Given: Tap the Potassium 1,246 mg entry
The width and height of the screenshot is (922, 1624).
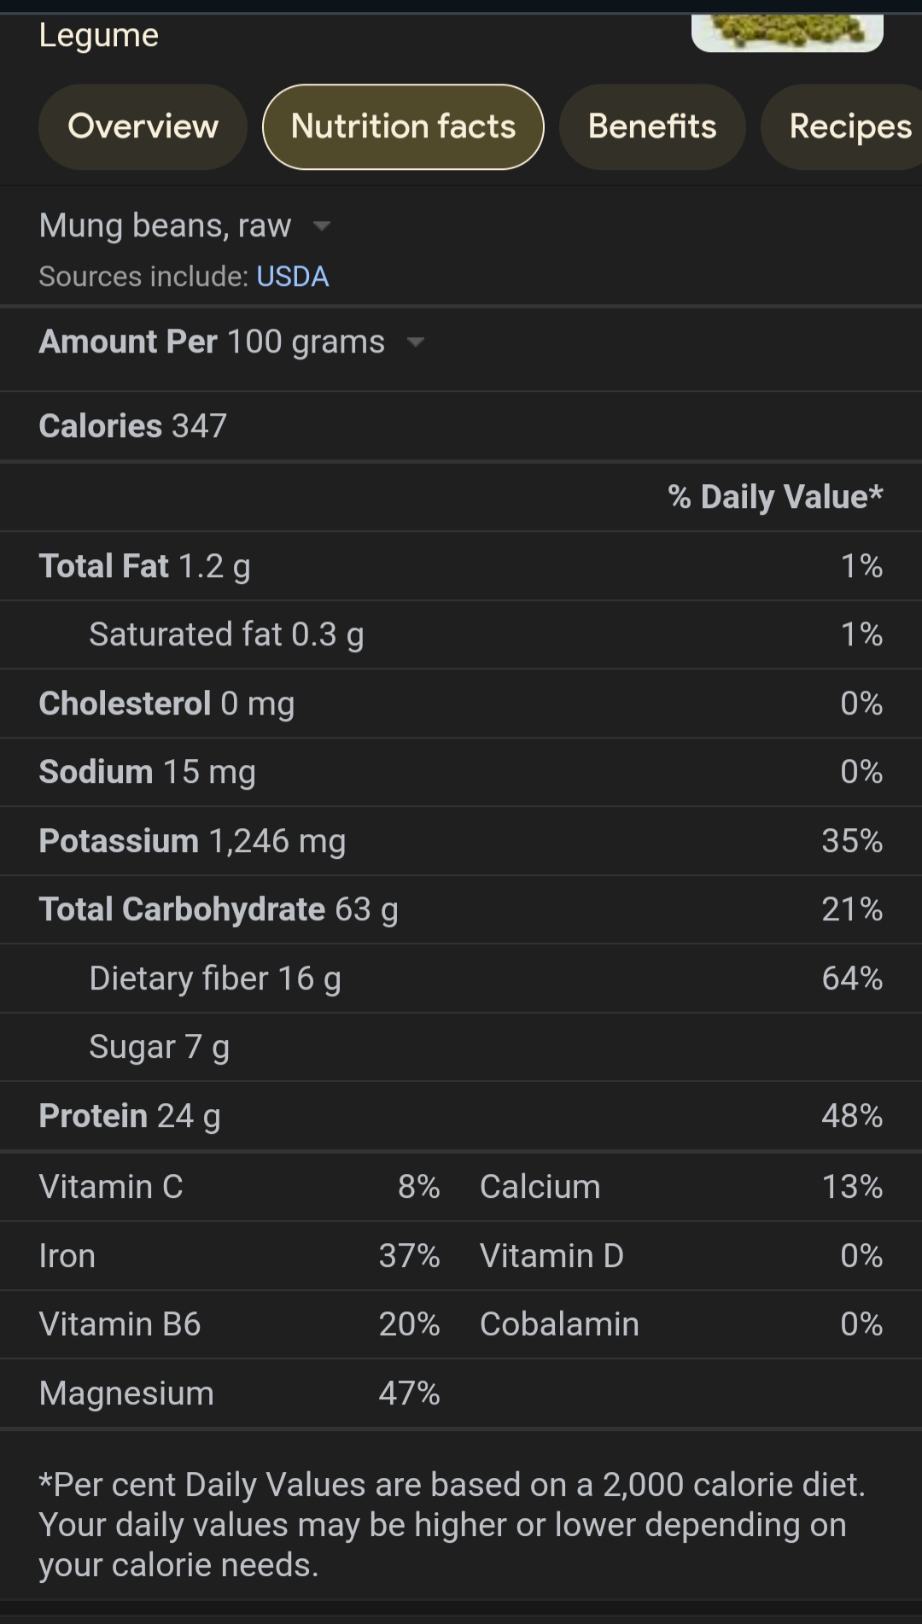Looking at the screenshot, I should coord(461,841).
